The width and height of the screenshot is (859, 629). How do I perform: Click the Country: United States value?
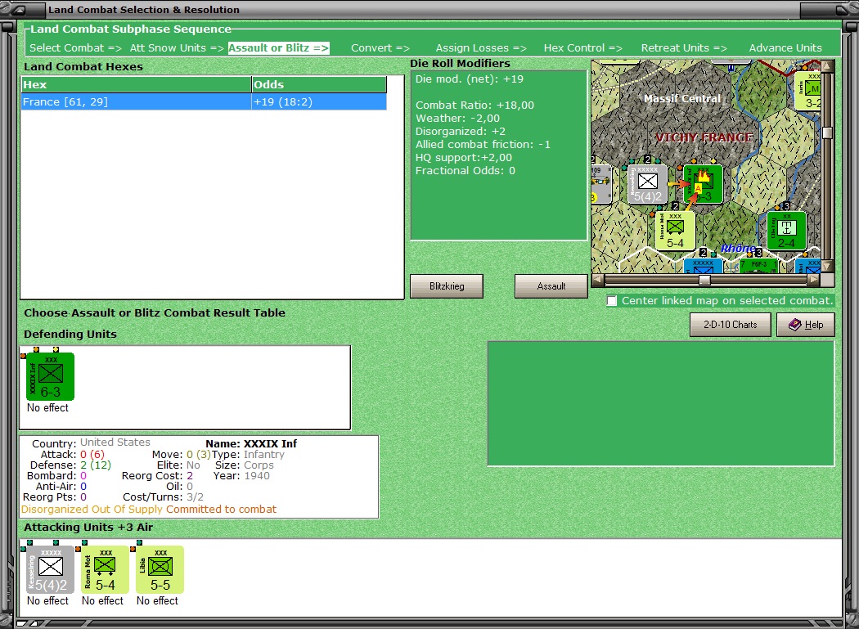pyautogui.click(x=115, y=443)
